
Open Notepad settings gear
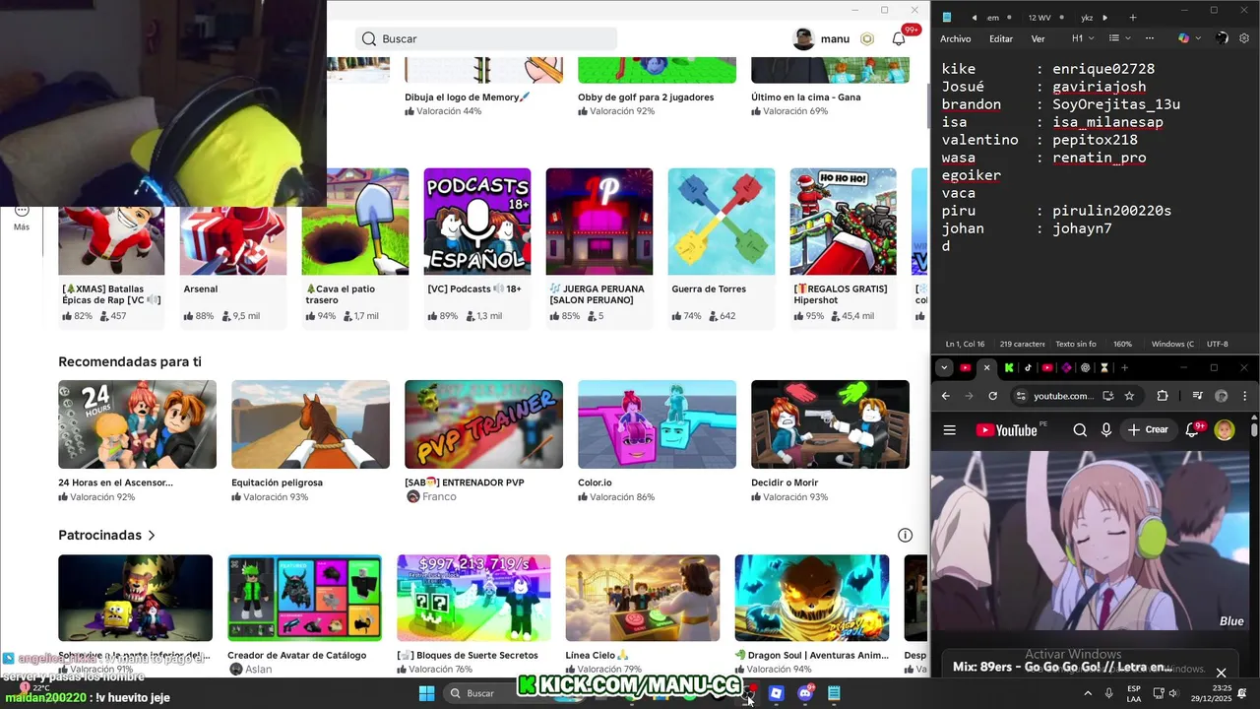point(1244,38)
